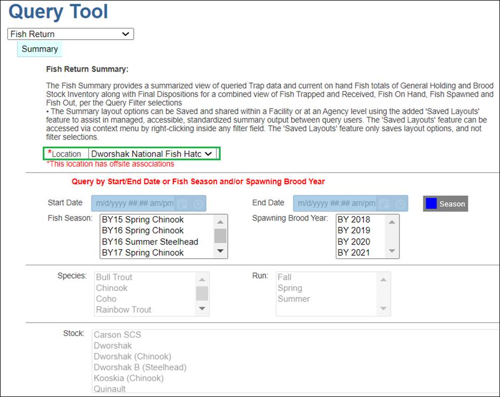Click the End Date input field
The height and width of the screenshot is (397, 500).
(x=335, y=204)
